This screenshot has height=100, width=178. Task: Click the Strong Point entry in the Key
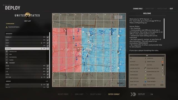tap(134, 65)
